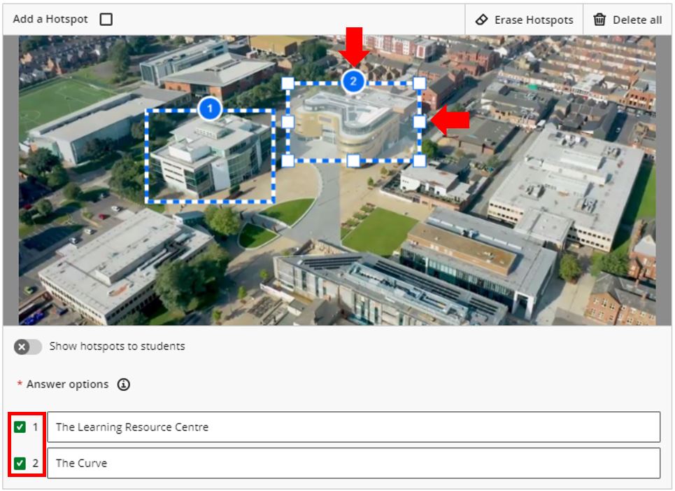Screen dimensions: 675x491
Task: Click The Curve answer input field
Action: [353, 463]
